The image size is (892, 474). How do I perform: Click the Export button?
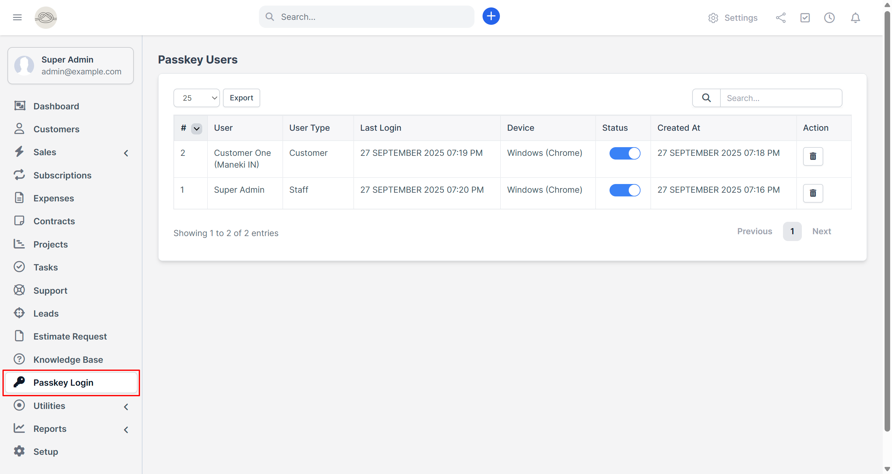[x=241, y=98]
